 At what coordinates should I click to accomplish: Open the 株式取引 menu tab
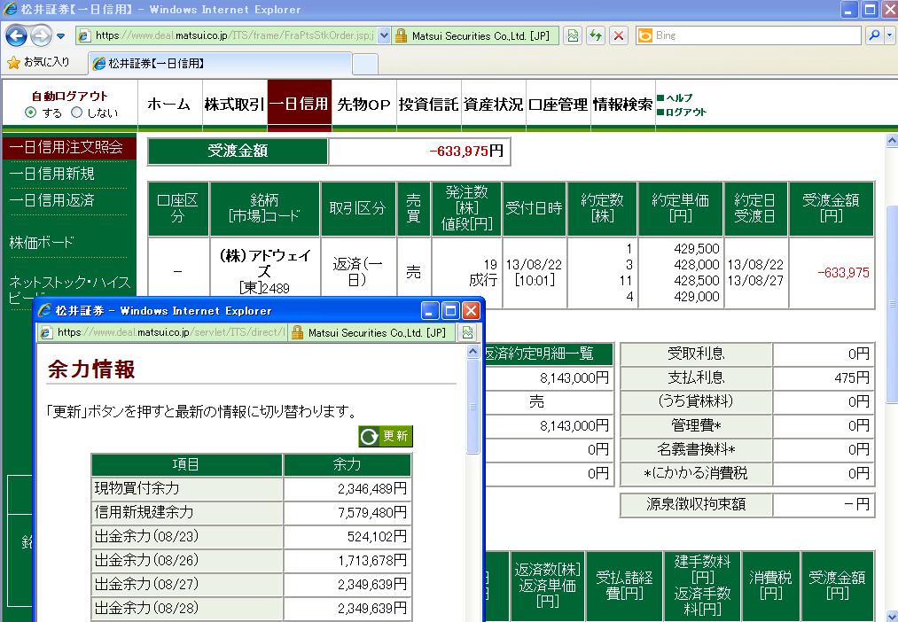tap(234, 105)
